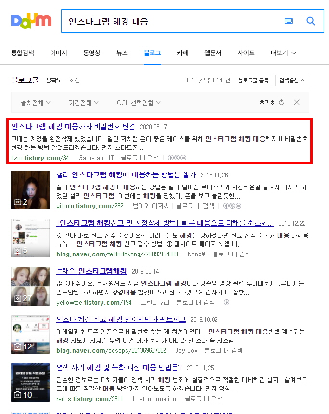Click Kong♥ blog name
This screenshot has width=329, height=414.
[196, 254]
